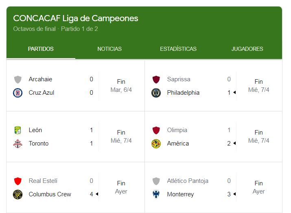The image size is (291, 213).
Task: Click the gray Arcahaie shield icon
Action: (18, 79)
